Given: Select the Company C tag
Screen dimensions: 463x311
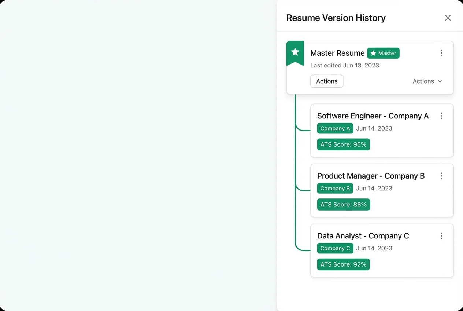Looking at the screenshot, I should pos(335,248).
